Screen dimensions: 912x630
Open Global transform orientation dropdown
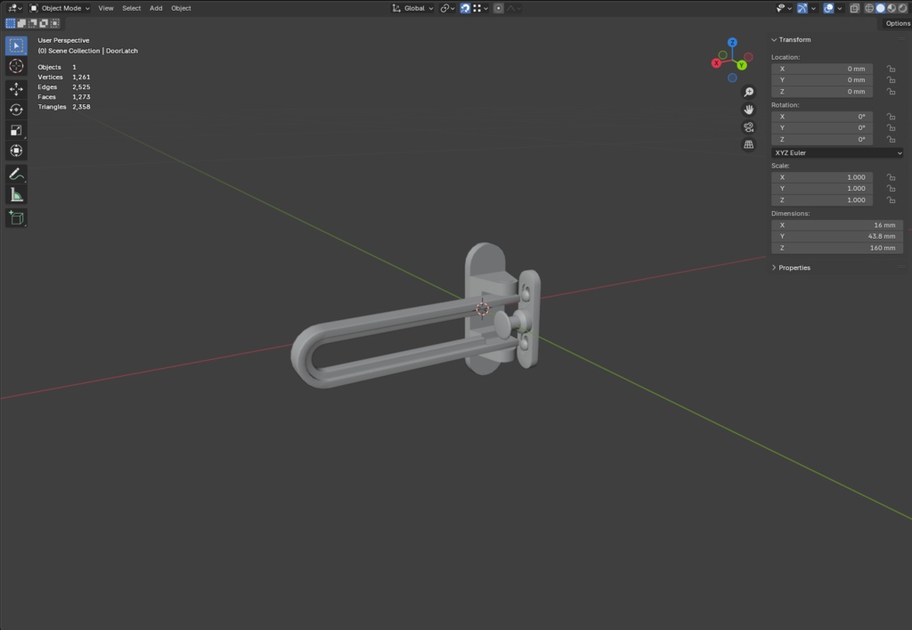click(412, 8)
